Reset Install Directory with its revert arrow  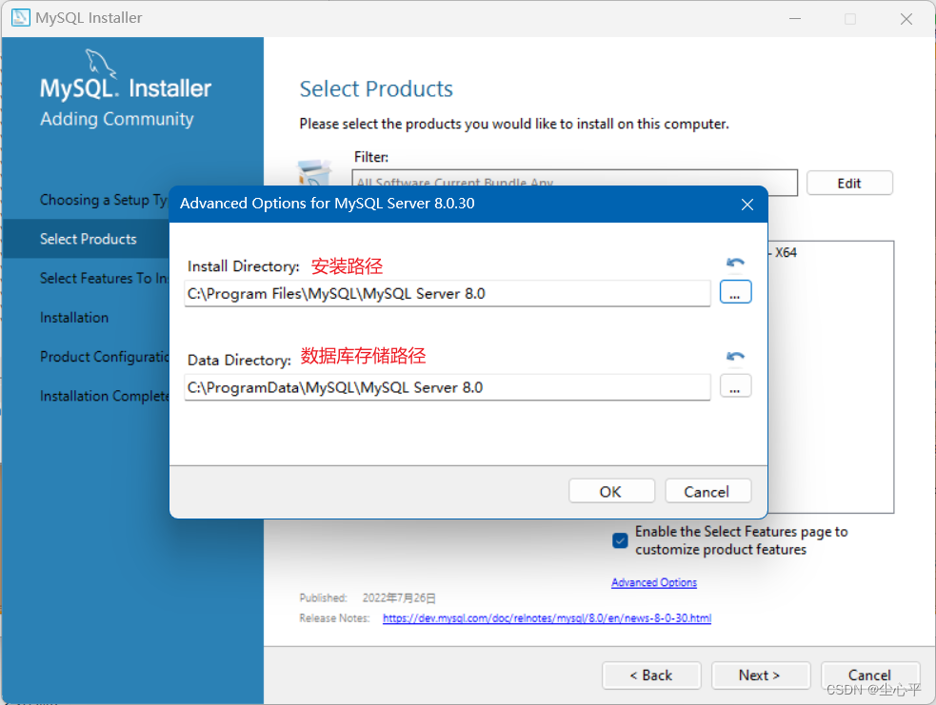[735, 263]
